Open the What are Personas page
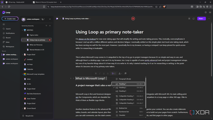This screenshot has width=213, height=120. [36, 45]
